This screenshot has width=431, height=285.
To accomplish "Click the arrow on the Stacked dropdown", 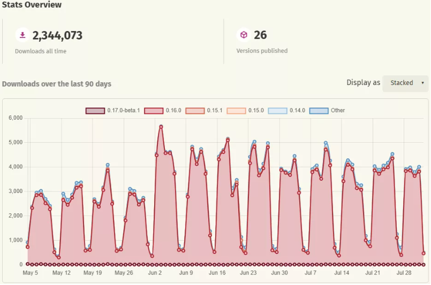I will coord(422,83).
